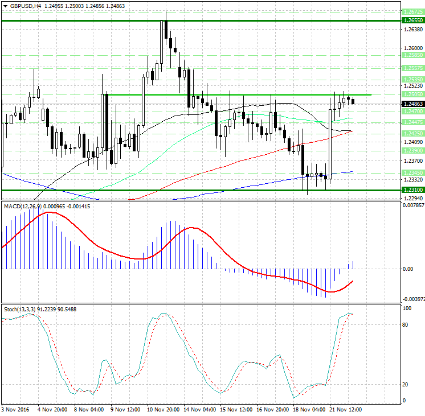Click the Stochastic 80 level axis label
Screen dimensions: 425x416
pos(406,325)
